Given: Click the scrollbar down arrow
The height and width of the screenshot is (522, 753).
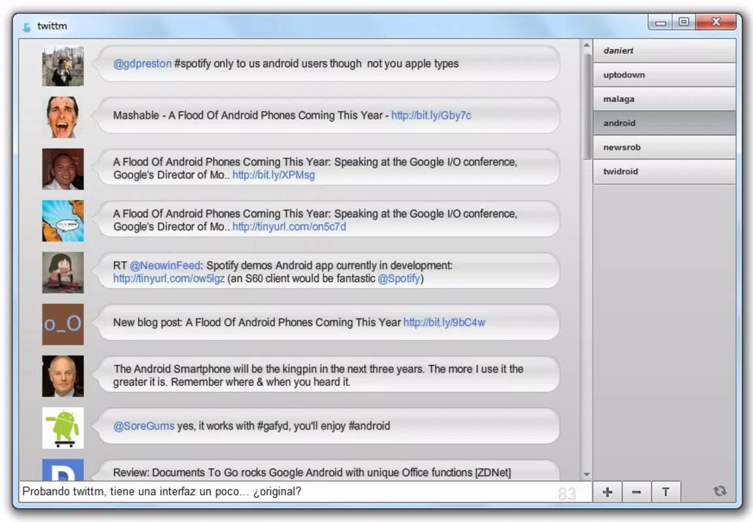Looking at the screenshot, I should [x=586, y=474].
